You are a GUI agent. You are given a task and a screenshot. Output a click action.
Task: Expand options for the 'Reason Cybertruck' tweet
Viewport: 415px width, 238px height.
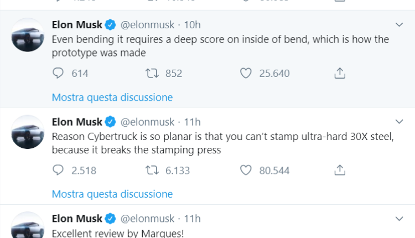(399, 122)
